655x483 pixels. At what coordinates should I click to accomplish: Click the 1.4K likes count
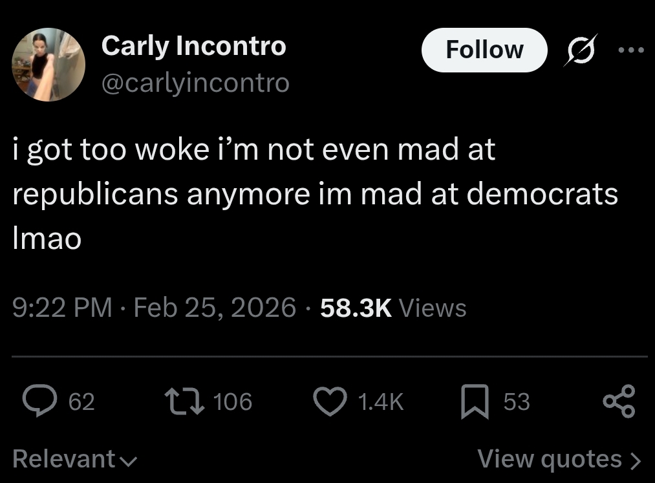tap(380, 402)
